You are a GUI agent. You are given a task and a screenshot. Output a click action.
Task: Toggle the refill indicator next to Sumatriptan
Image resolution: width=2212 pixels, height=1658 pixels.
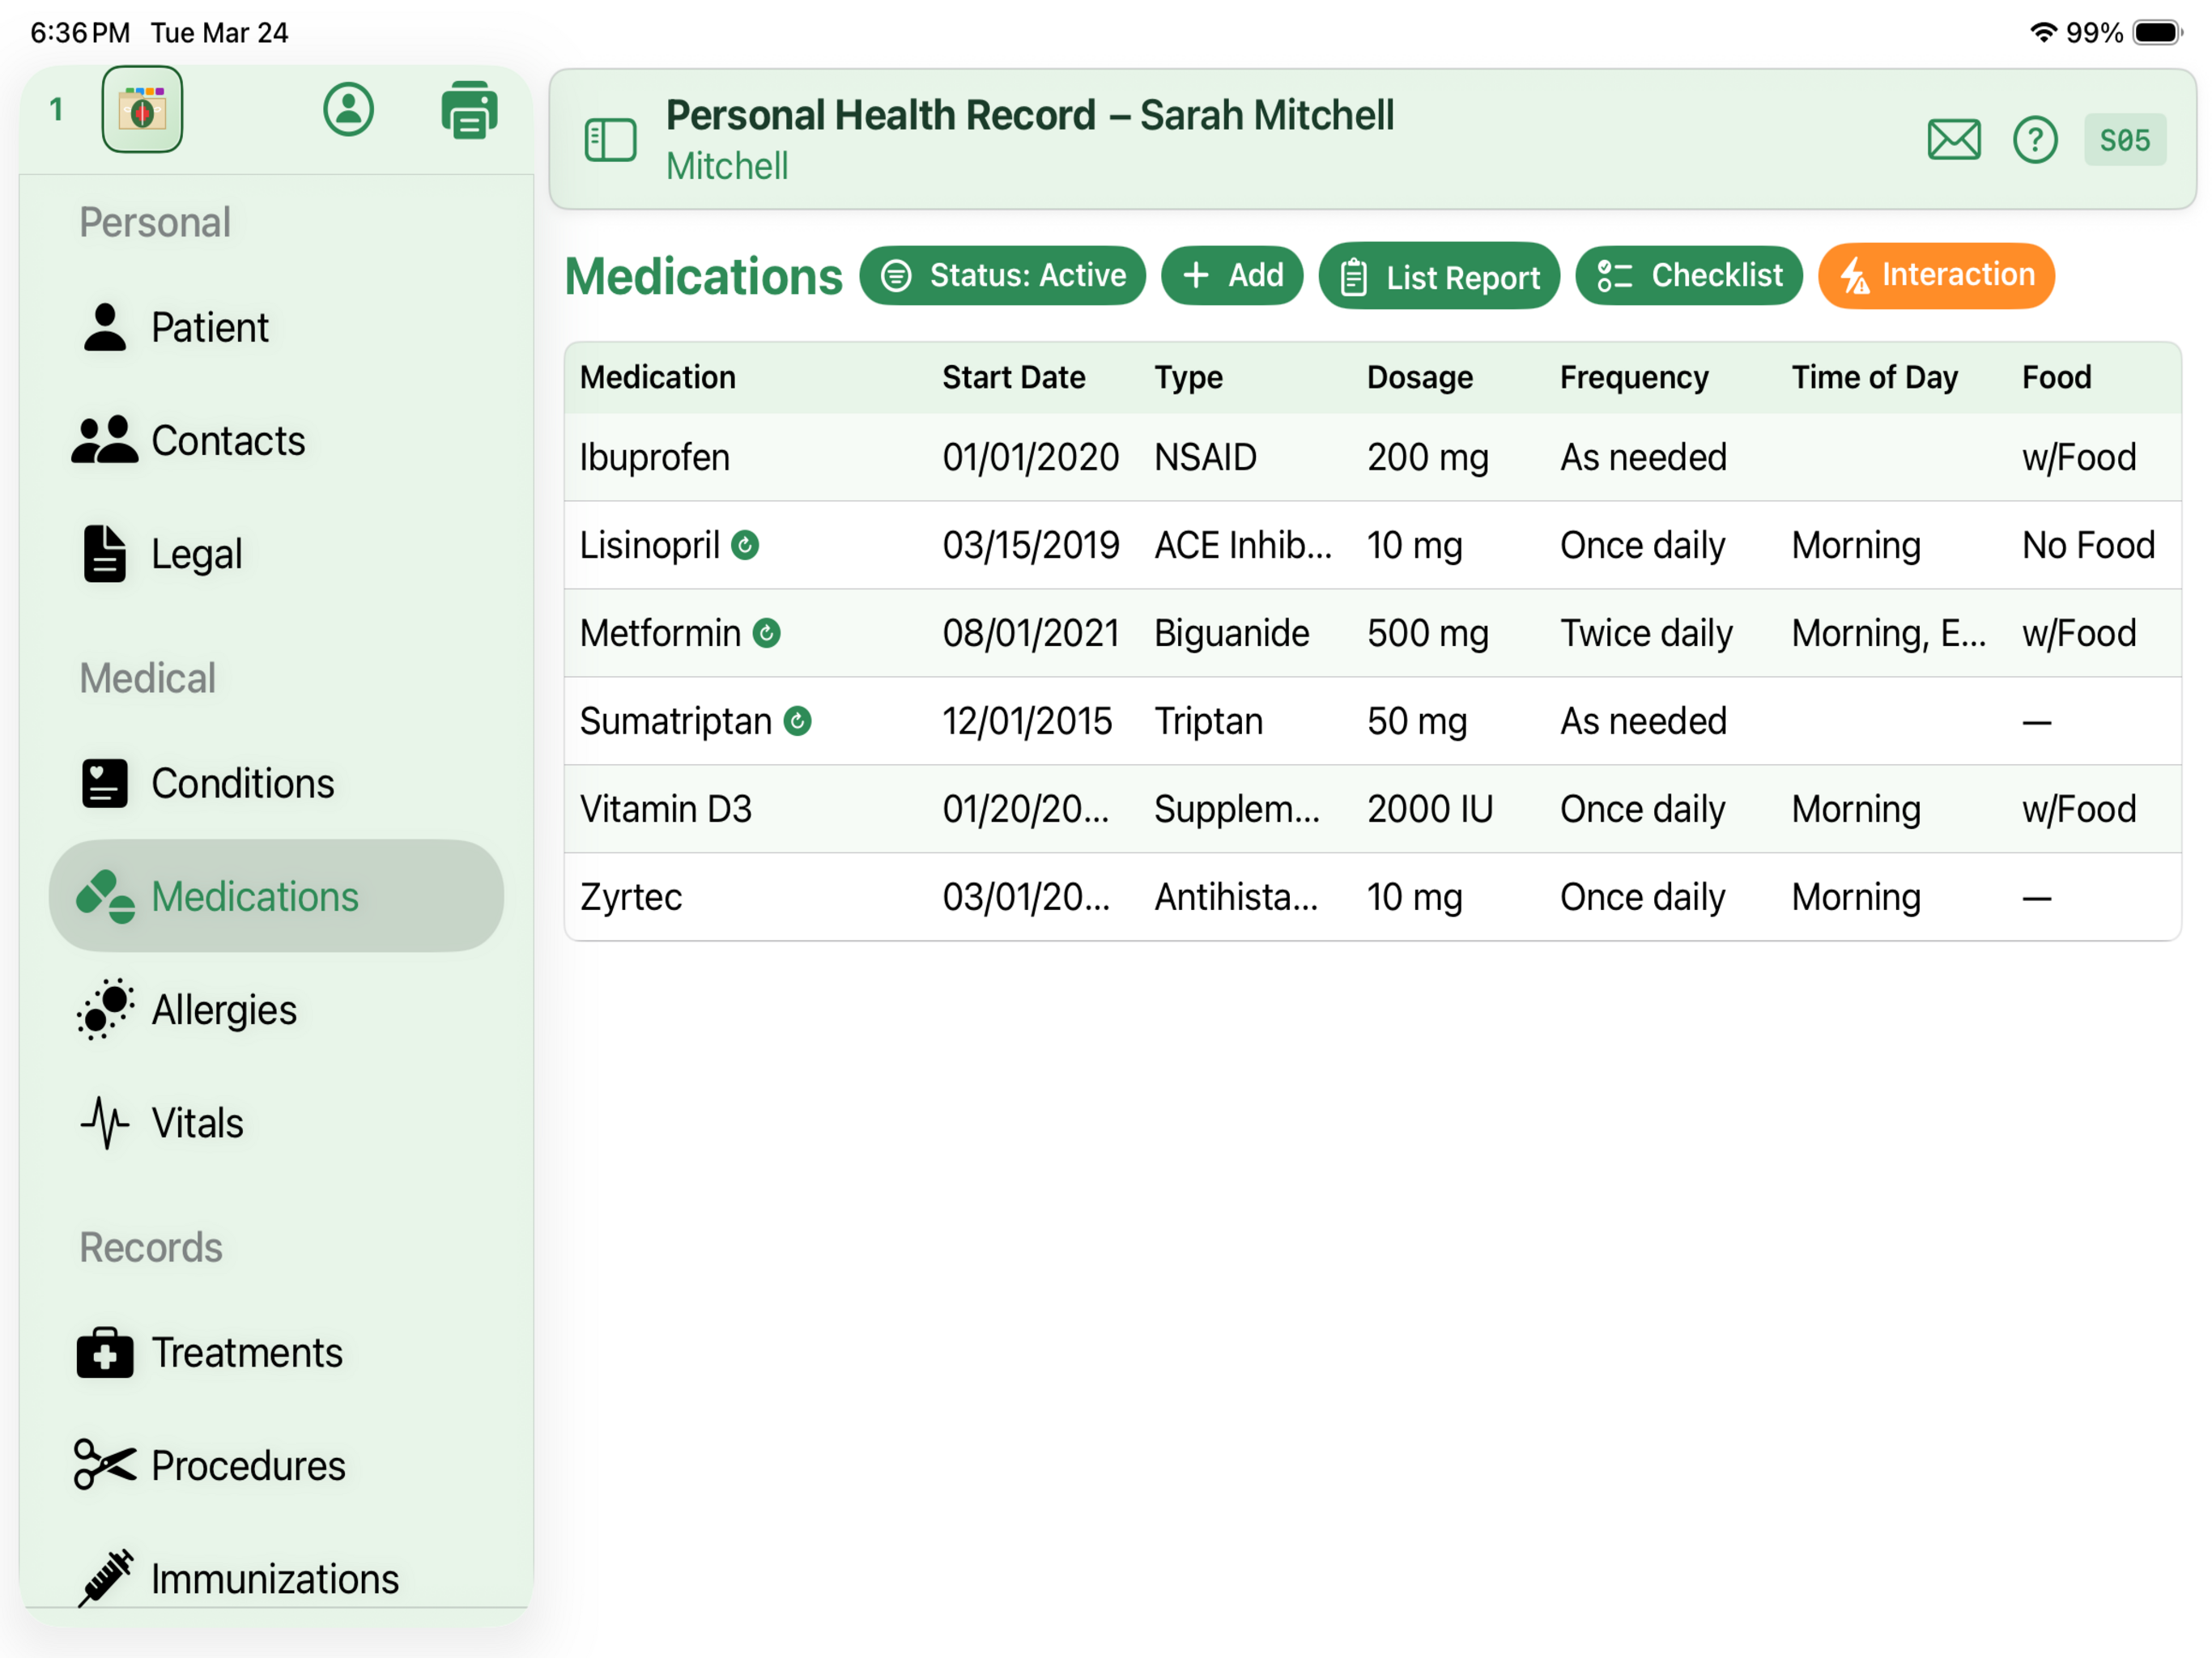tap(798, 719)
